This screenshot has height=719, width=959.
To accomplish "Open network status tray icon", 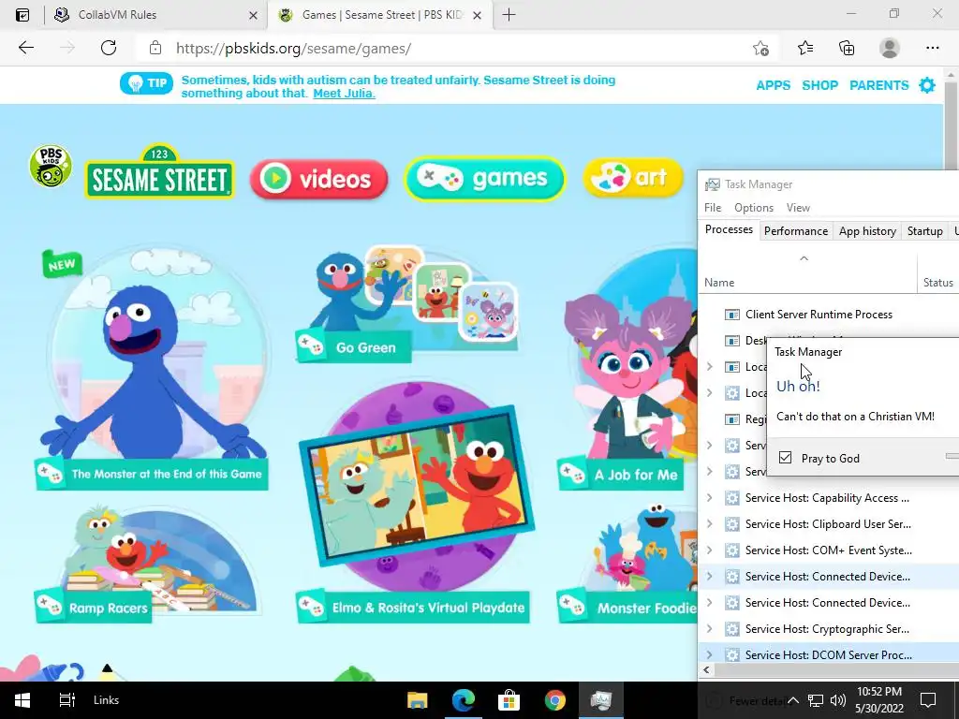I will [816, 700].
